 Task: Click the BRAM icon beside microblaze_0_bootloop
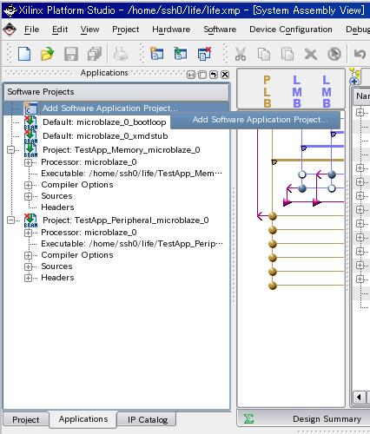30,122
